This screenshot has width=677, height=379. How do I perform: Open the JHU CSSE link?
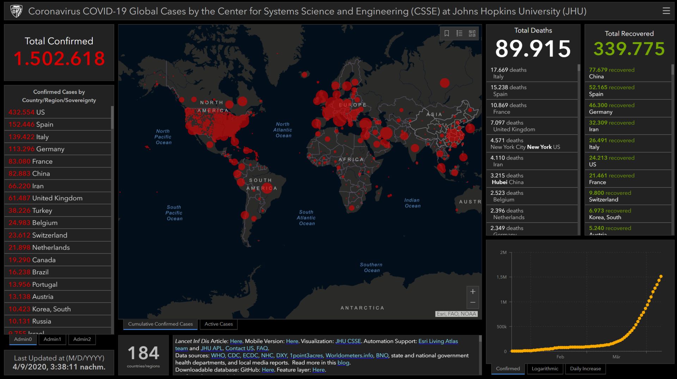pos(348,341)
